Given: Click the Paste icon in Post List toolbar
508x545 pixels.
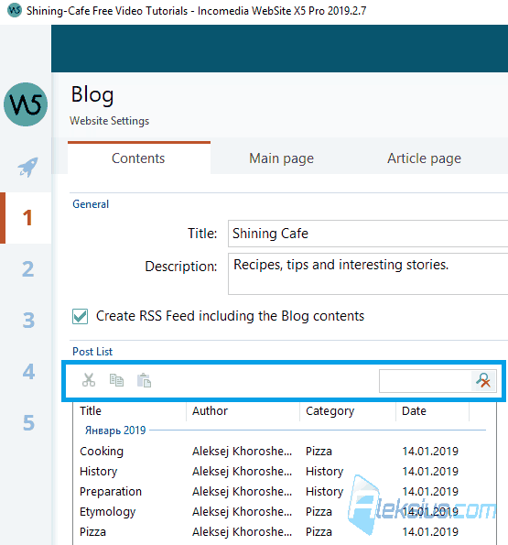Looking at the screenshot, I should pyautogui.click(x=144, y=380).
